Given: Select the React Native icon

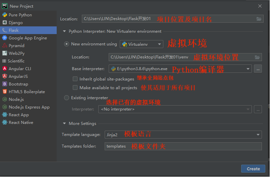Looking at the screenshot, I should pyautogui.click(x=5, y=123).
